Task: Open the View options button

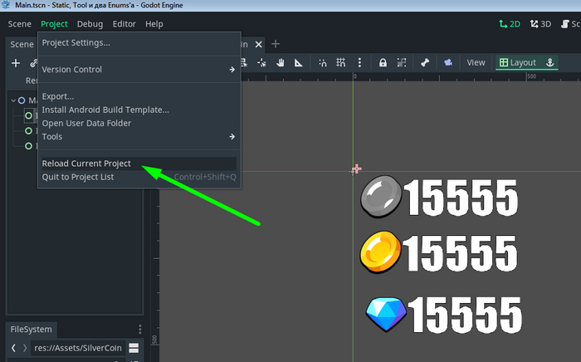Action: [x=476, y=63]
